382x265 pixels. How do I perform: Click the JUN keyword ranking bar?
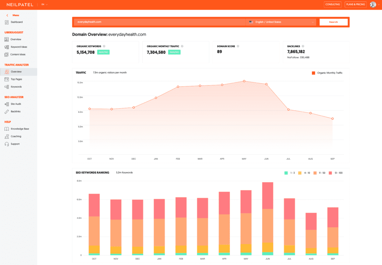coord(267,219)
